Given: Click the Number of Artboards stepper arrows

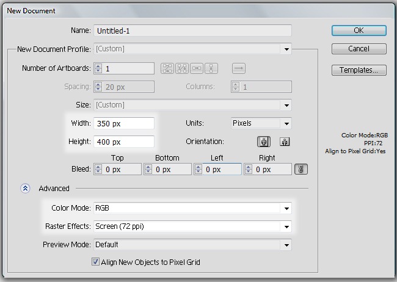Looking at the screenshot, I should tap(98, 68).
